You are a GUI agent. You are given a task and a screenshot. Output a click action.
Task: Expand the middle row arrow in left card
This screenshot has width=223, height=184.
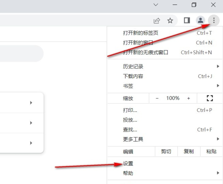(x=31, y=123)
